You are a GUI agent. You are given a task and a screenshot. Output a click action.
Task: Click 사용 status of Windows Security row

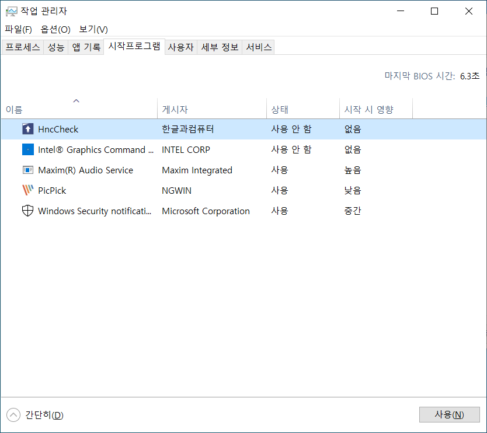click(280, 211)
